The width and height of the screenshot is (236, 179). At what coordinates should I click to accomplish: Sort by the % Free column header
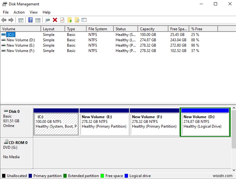203,29
